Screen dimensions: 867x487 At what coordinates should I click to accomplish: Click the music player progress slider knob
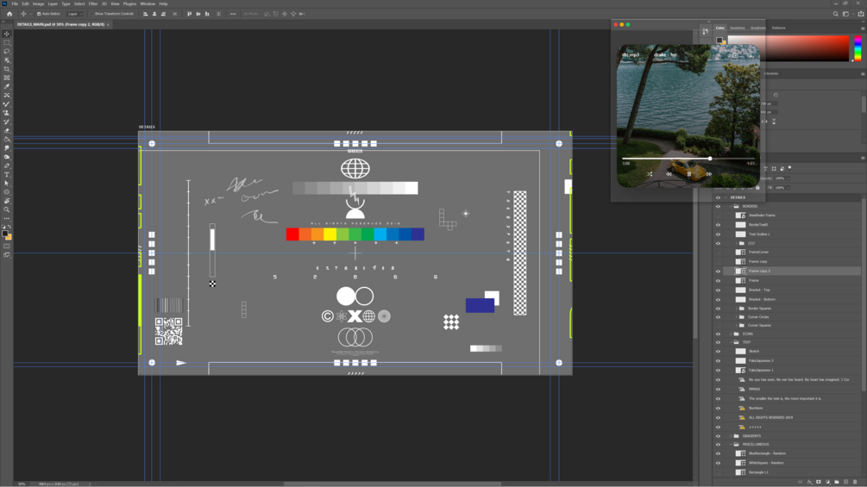[710, 159]
